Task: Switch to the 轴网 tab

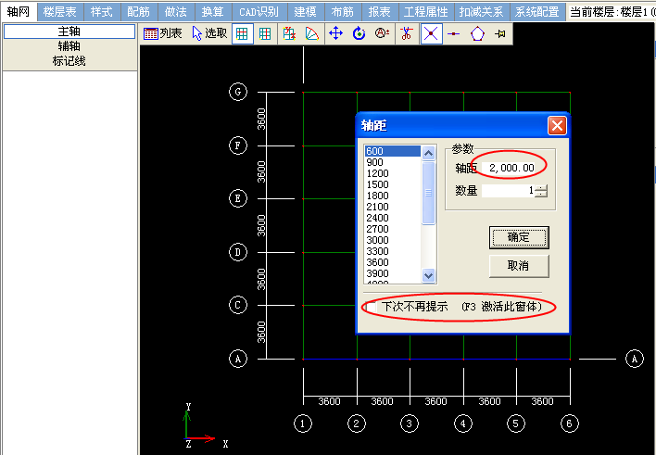Action: point(19,12)
